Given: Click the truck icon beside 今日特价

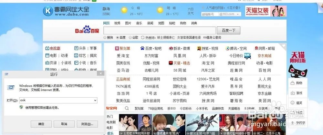Looking at the screenshot, I should 247,56.
